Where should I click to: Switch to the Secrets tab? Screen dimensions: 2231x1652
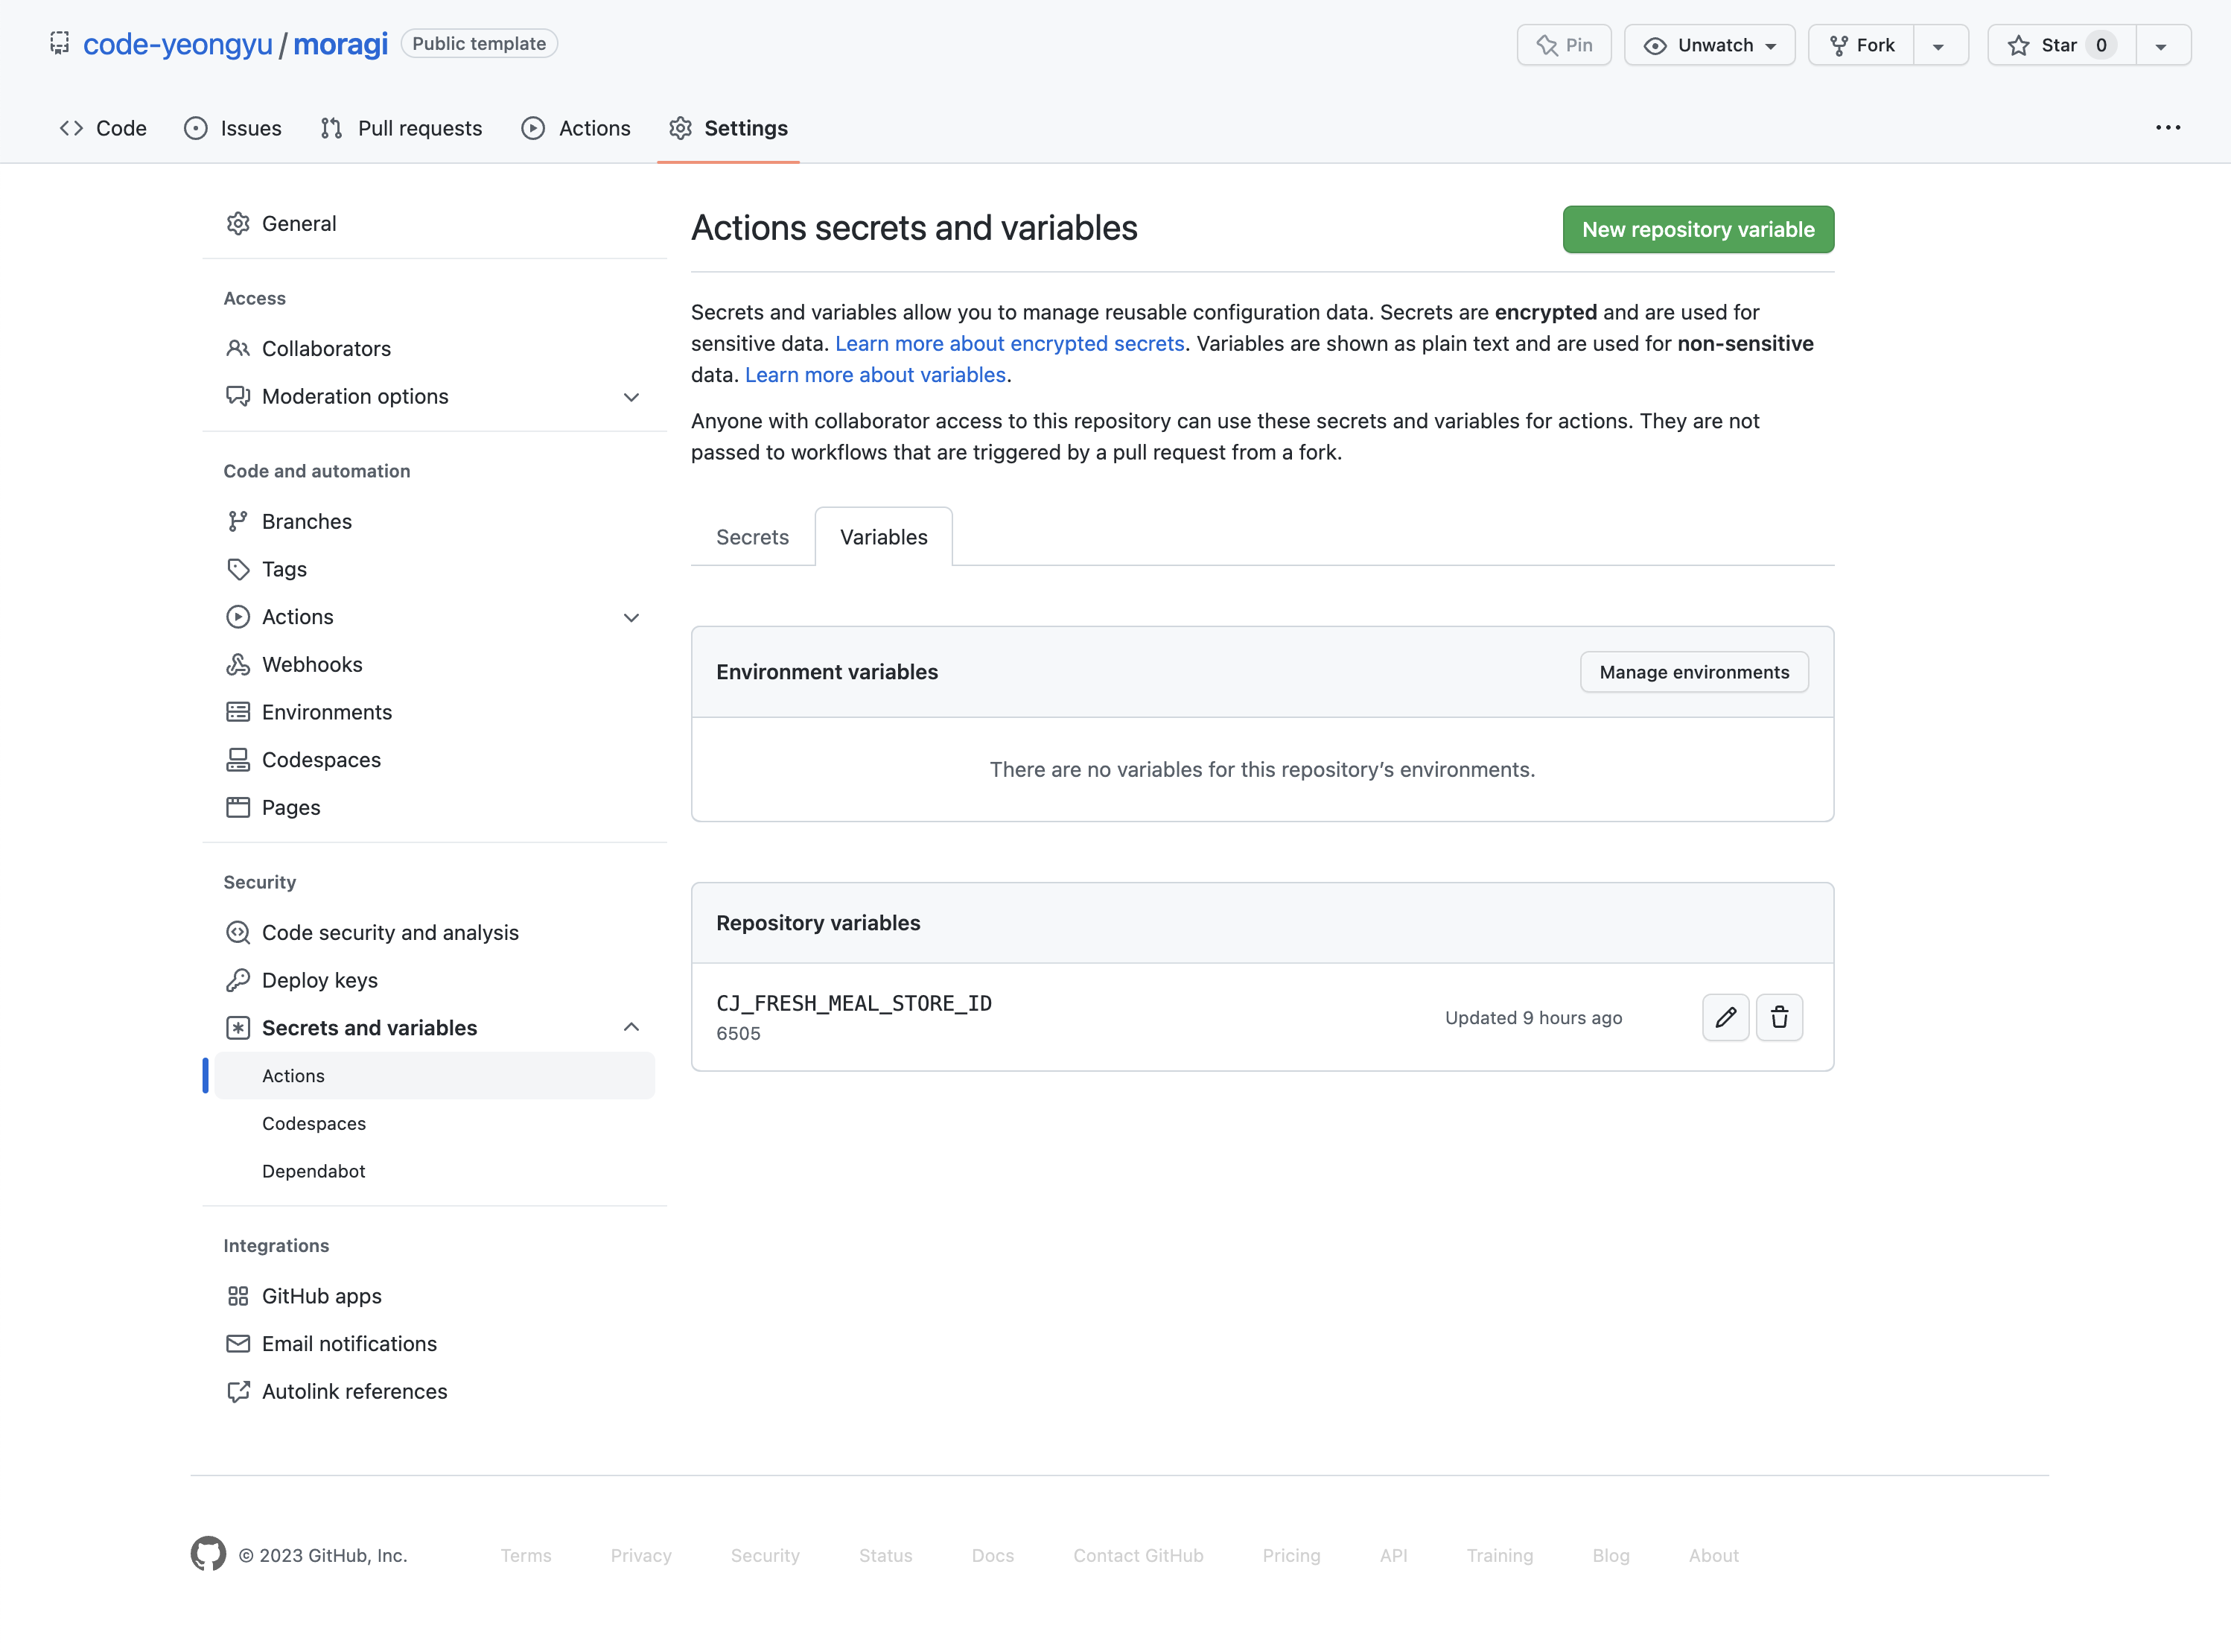pos(751,537)
